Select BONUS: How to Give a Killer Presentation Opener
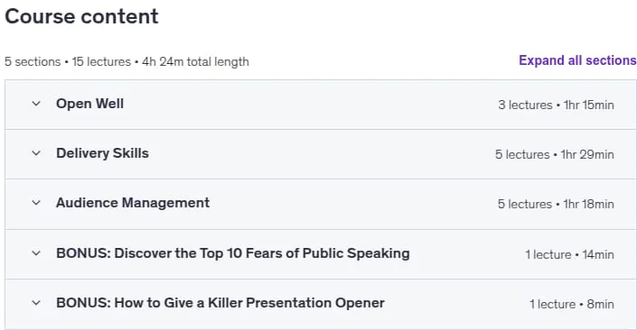This screenshot has width=637, height=330. click(220, 303)
